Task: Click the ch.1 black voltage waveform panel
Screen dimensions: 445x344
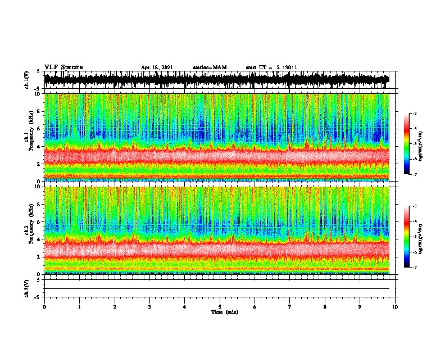Action: click(x=217, y=80)
